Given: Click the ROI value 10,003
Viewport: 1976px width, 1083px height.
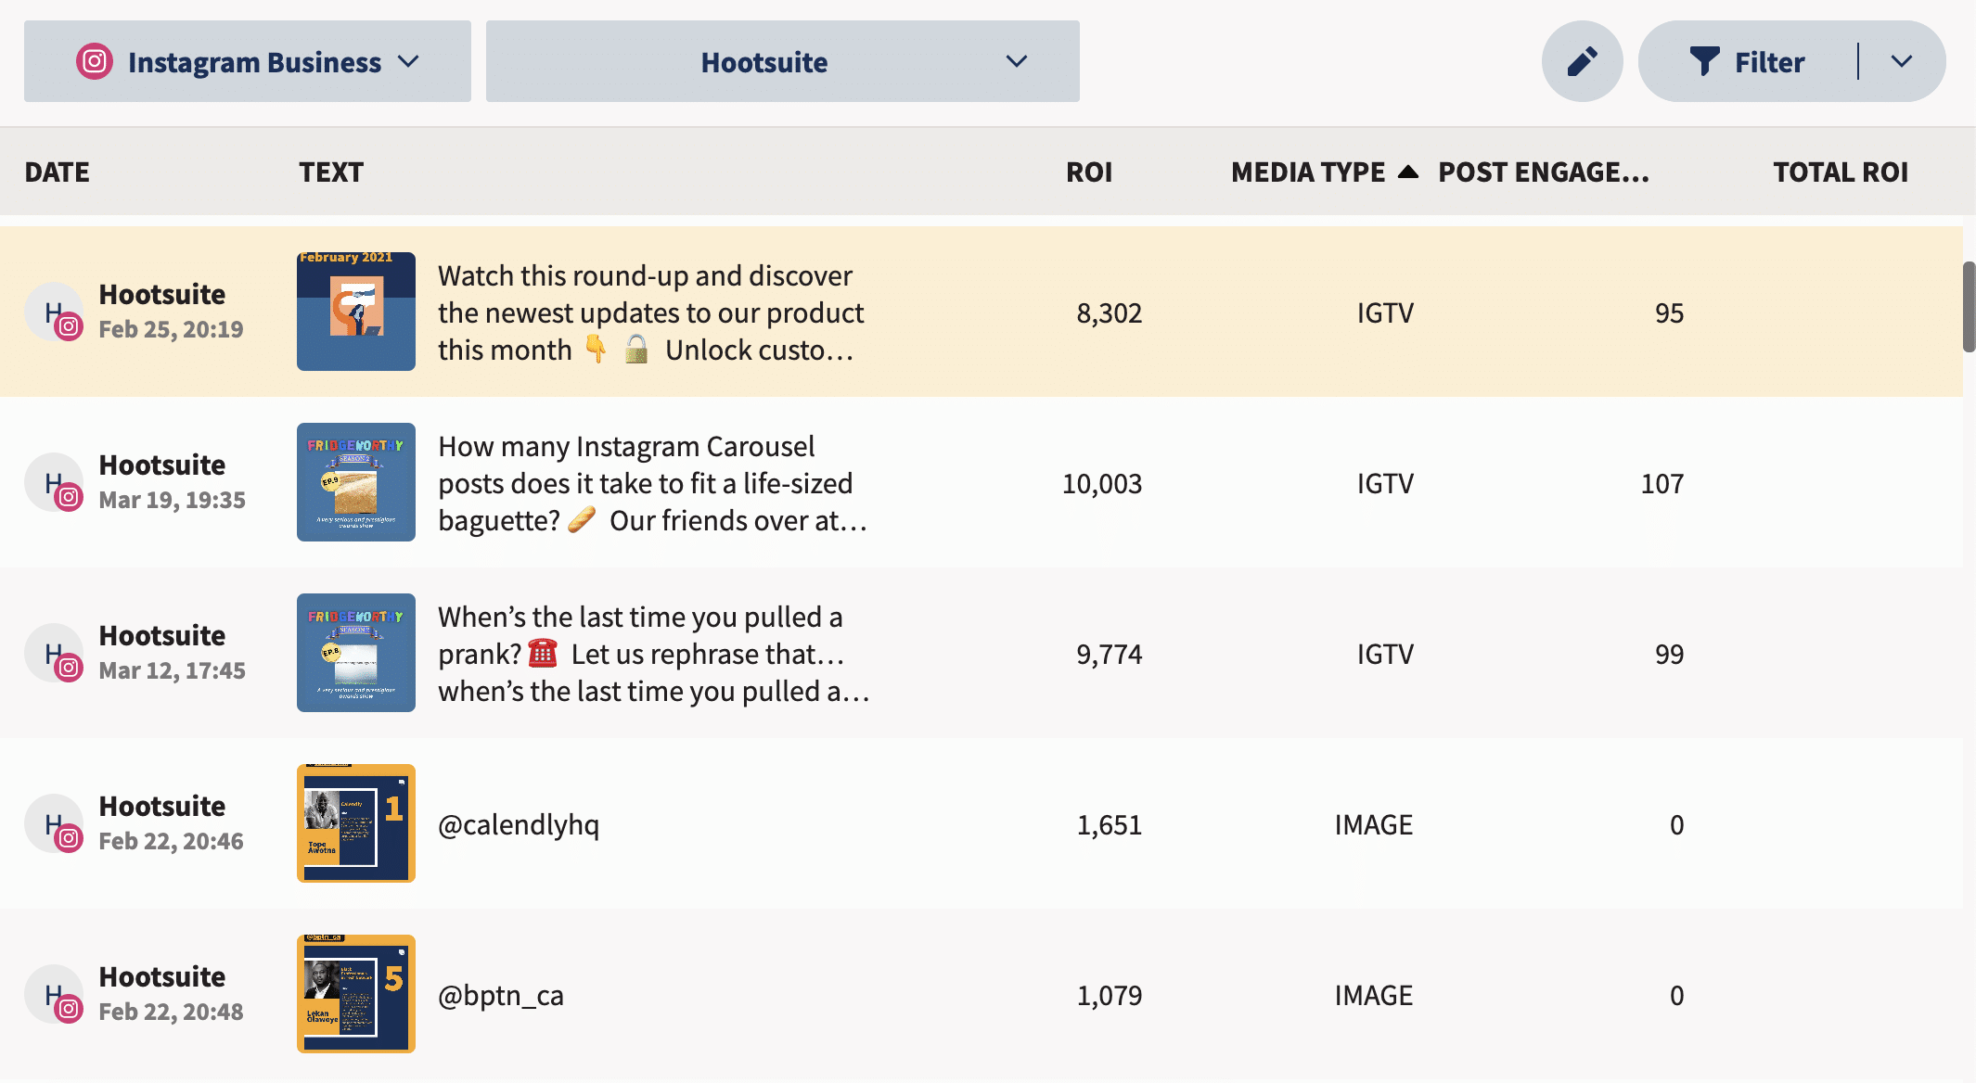Looking at the screenshot, I should tap(1102, 483).
